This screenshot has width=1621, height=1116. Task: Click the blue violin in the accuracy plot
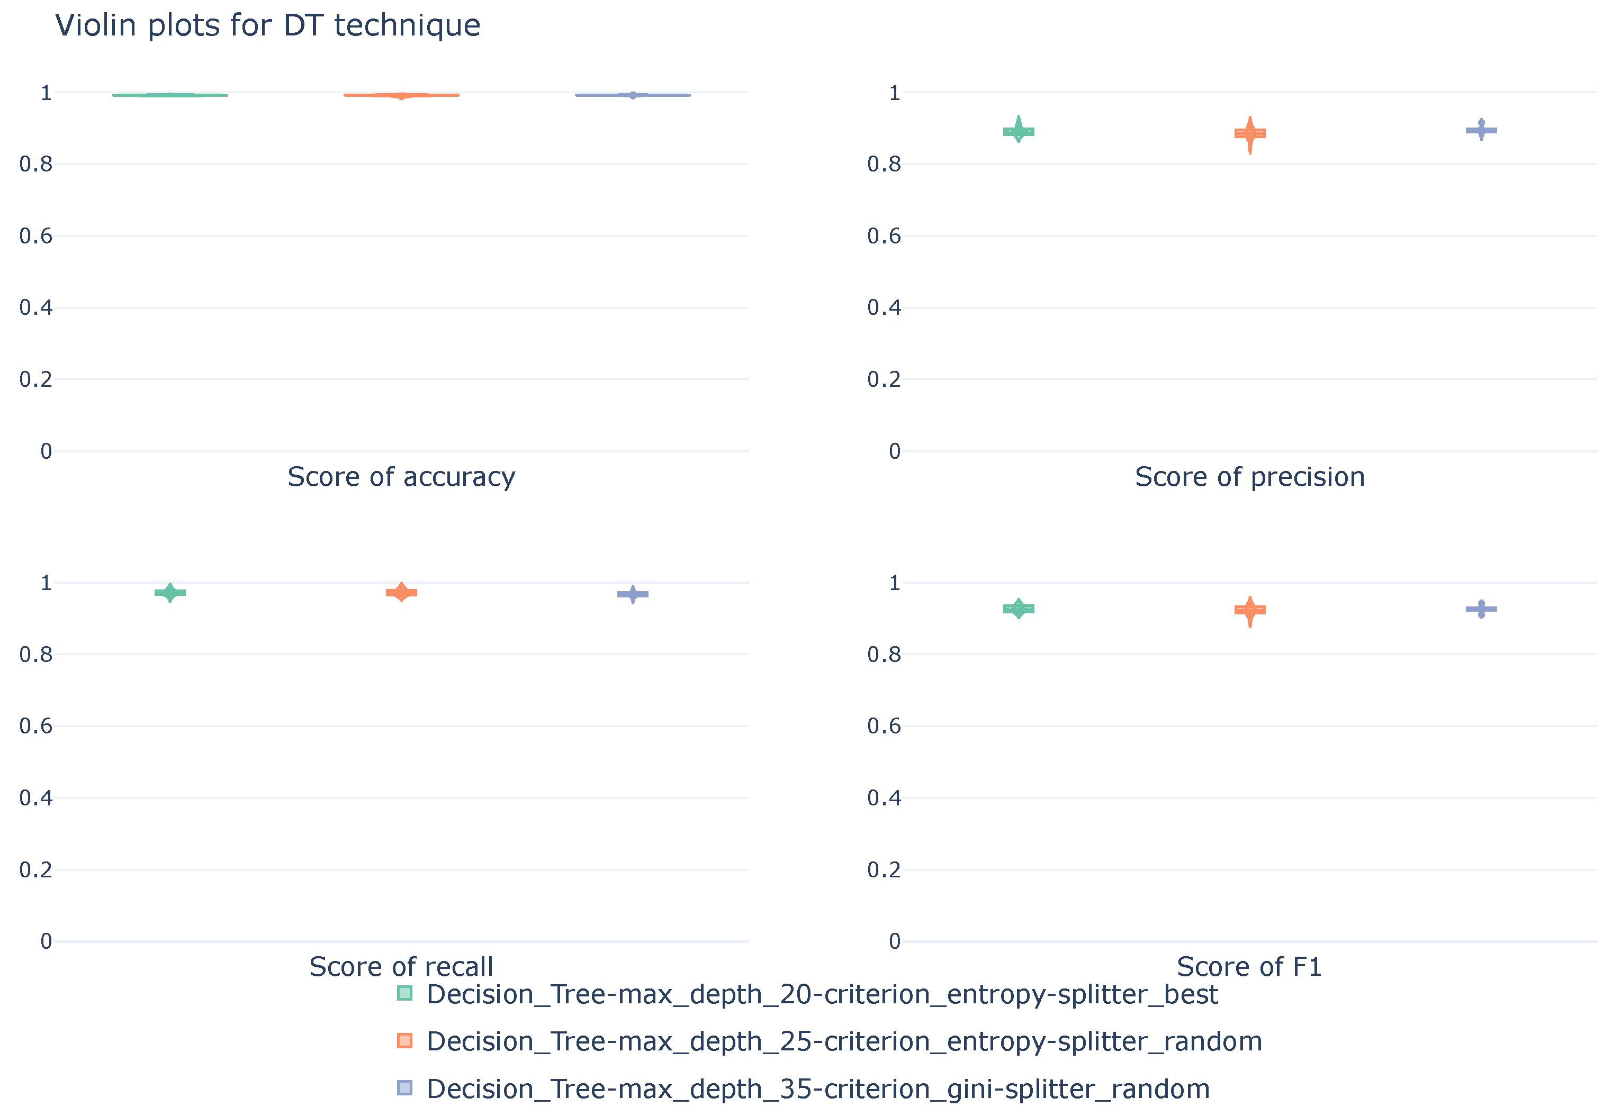(x=633, y=95)
